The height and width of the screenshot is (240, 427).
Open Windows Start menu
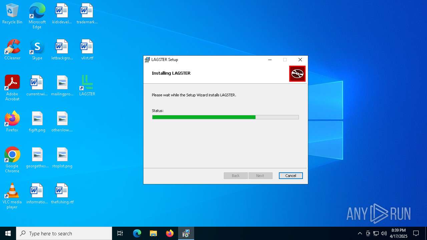tap(8, 233)
